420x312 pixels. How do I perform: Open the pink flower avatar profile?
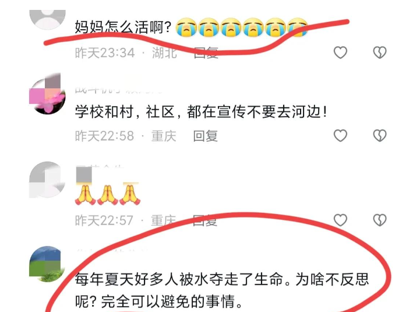click(47, 94)
